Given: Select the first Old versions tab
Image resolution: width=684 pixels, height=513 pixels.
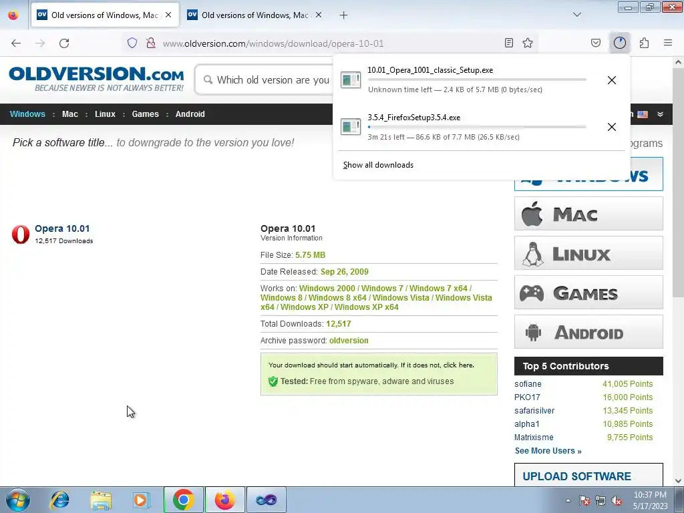Looking at the screenshot, I should 105,15.
